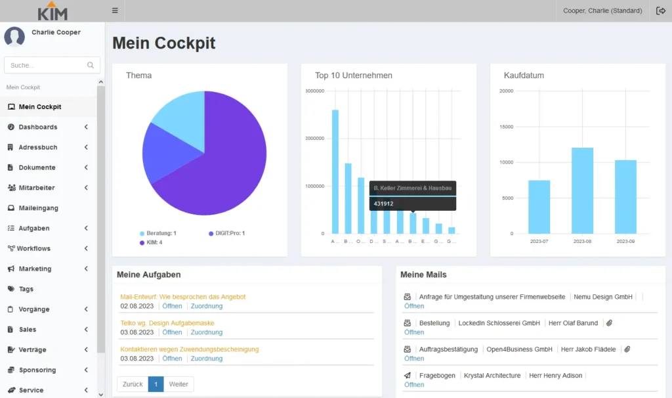Open the Maileingang sidebar icon
The height and width of the screenshot is (398, 672).
pos(10,208)
